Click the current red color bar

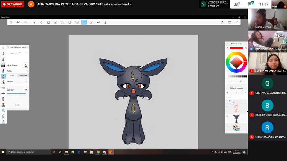coord(236,48)
